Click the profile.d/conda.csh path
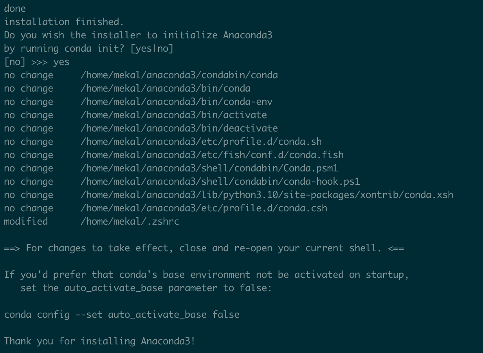This screenshot has height=353, width=483. pyautogui.click(x=204, y=208)
